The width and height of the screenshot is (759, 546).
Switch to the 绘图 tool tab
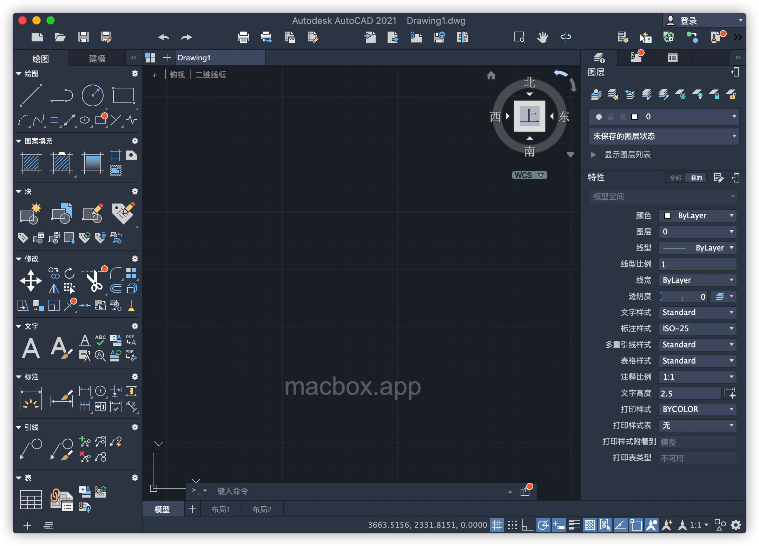(40, 58)
